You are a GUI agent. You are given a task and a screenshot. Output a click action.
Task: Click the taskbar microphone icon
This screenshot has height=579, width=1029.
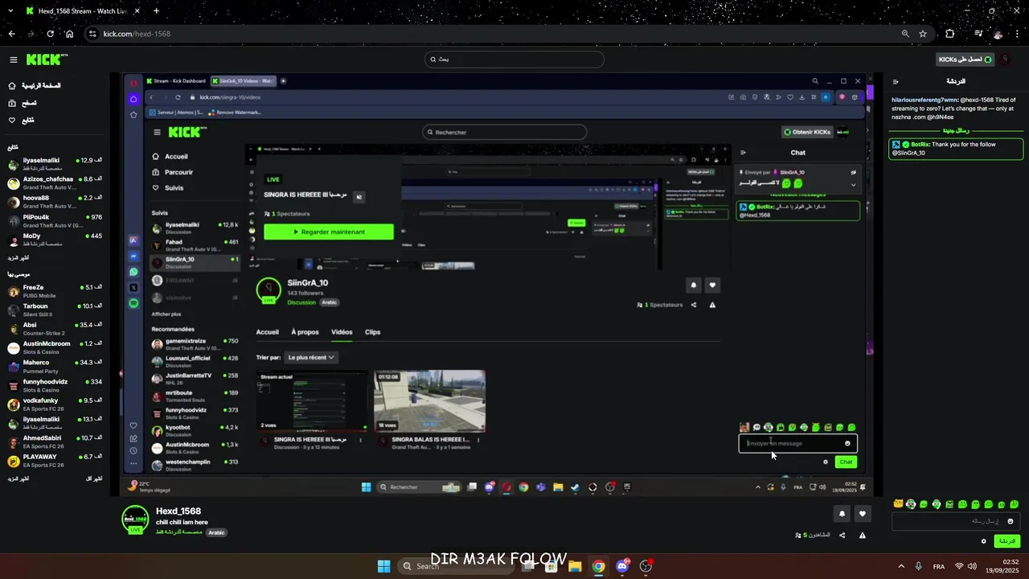pyautogui.click(x=918, y=566)
